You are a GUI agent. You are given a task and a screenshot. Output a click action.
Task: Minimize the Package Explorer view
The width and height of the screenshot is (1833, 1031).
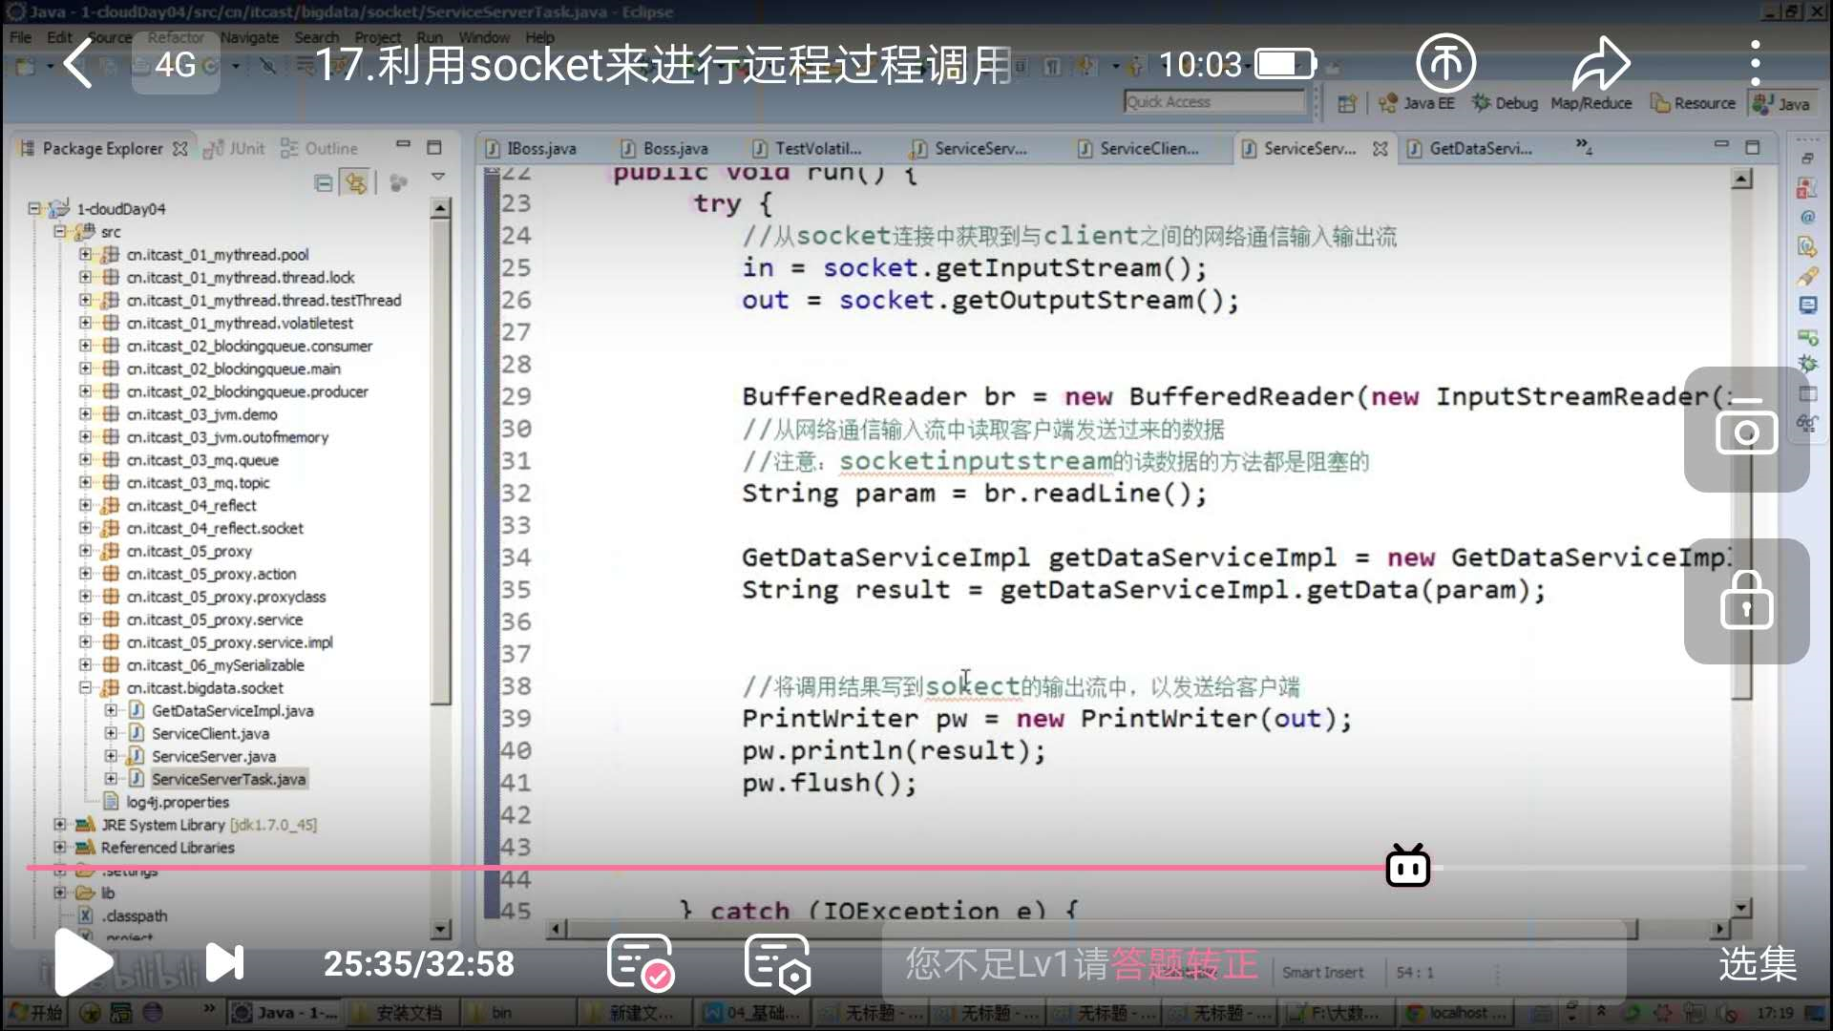coord(403,144)
